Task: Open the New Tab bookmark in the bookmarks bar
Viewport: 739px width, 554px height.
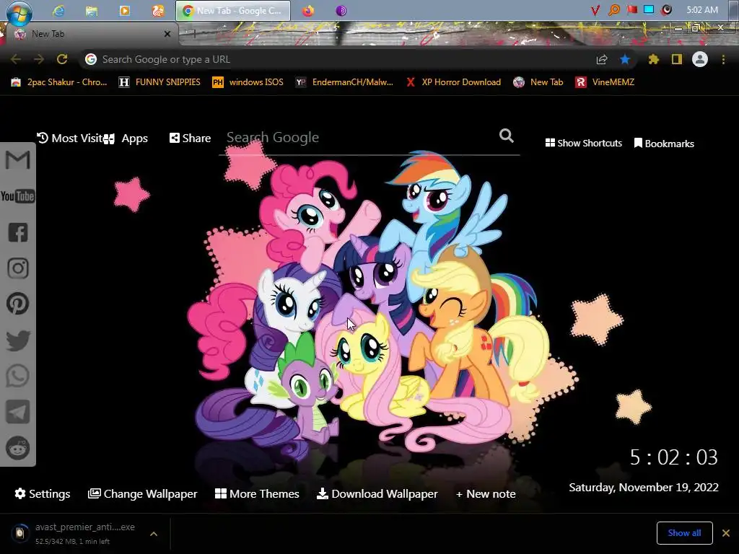Action: [538, 82]
